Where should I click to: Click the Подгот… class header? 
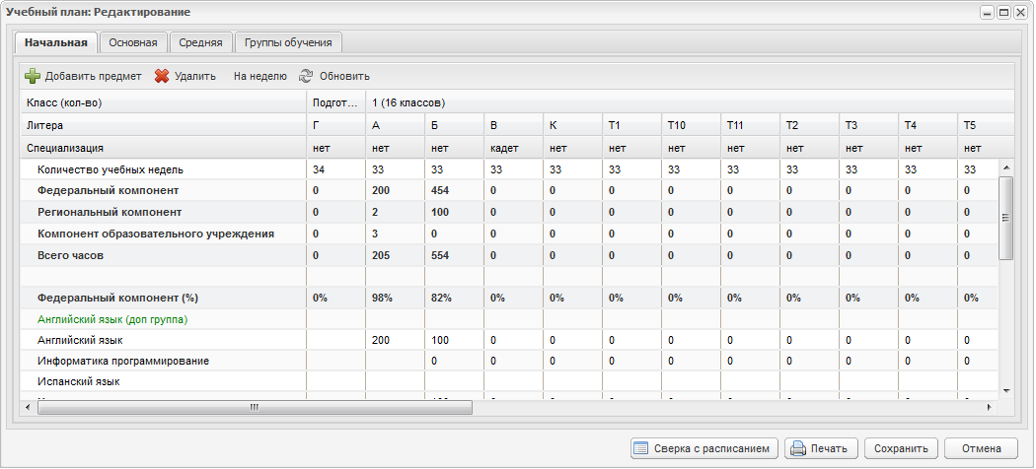pyautogui.click(x=334, y=102)
